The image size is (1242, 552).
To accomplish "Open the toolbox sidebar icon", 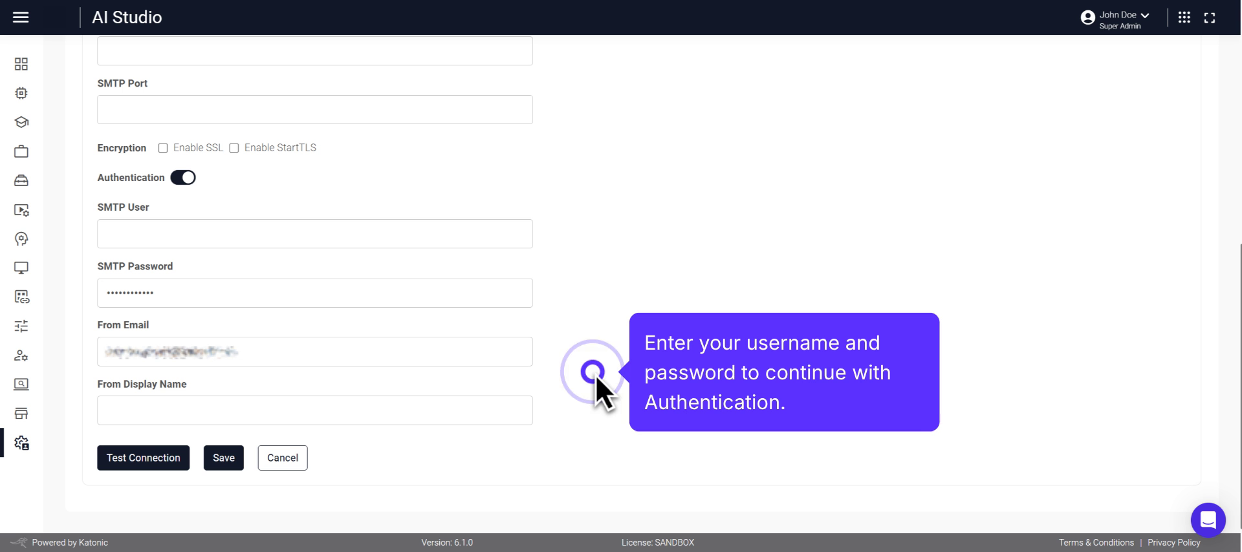I will coord(21,180).
